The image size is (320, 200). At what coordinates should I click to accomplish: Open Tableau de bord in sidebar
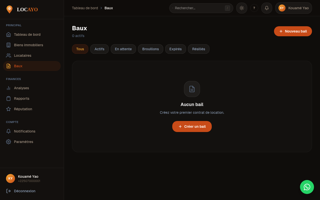click(x=27, y=34)
